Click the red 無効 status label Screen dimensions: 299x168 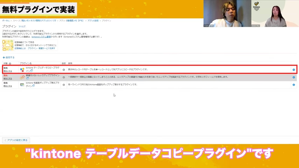[x=5, y=76]
